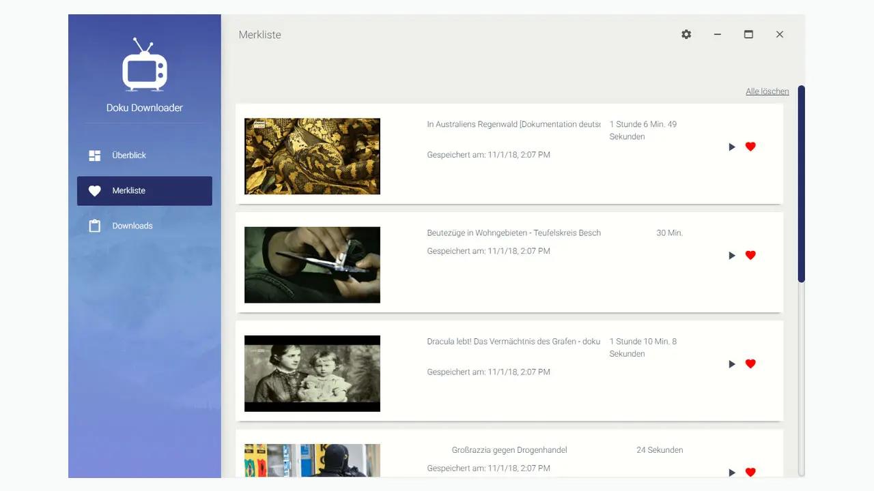Viewport: 874px width, 491px height.
Task: Click the title In Australiens Regenwald [Dokumentation
Action: [513, 124]
